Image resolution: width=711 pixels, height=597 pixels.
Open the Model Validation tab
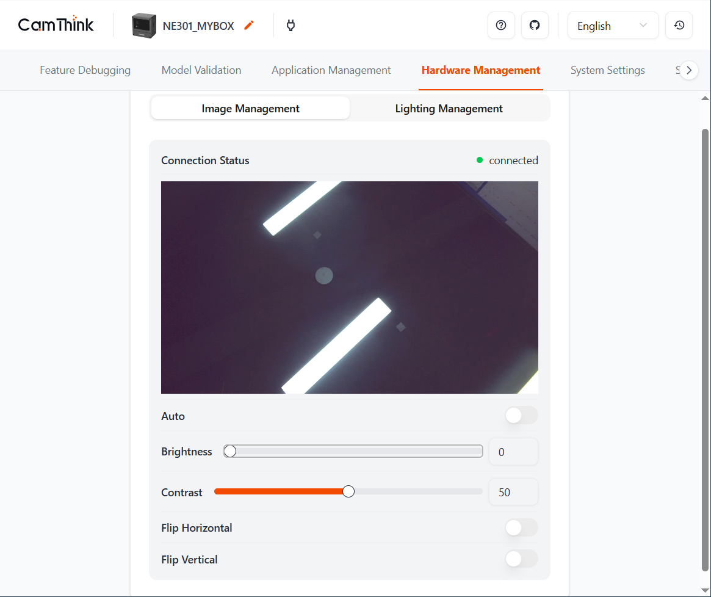(201, 70)
